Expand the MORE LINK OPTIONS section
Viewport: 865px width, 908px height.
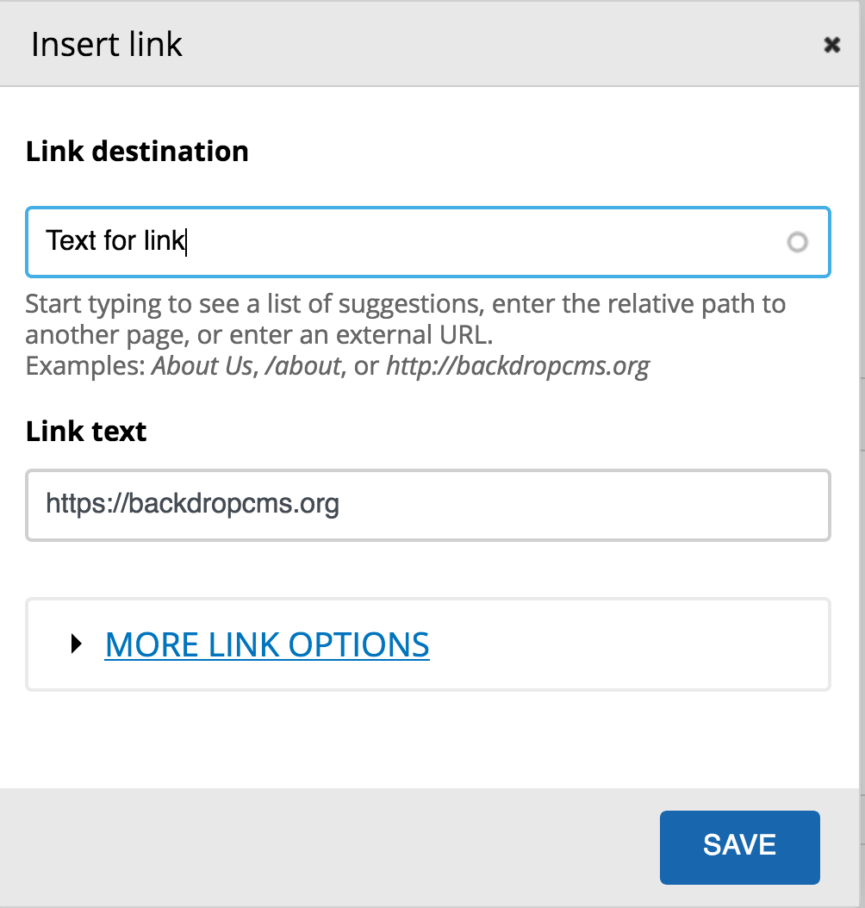tap(266, 644)
